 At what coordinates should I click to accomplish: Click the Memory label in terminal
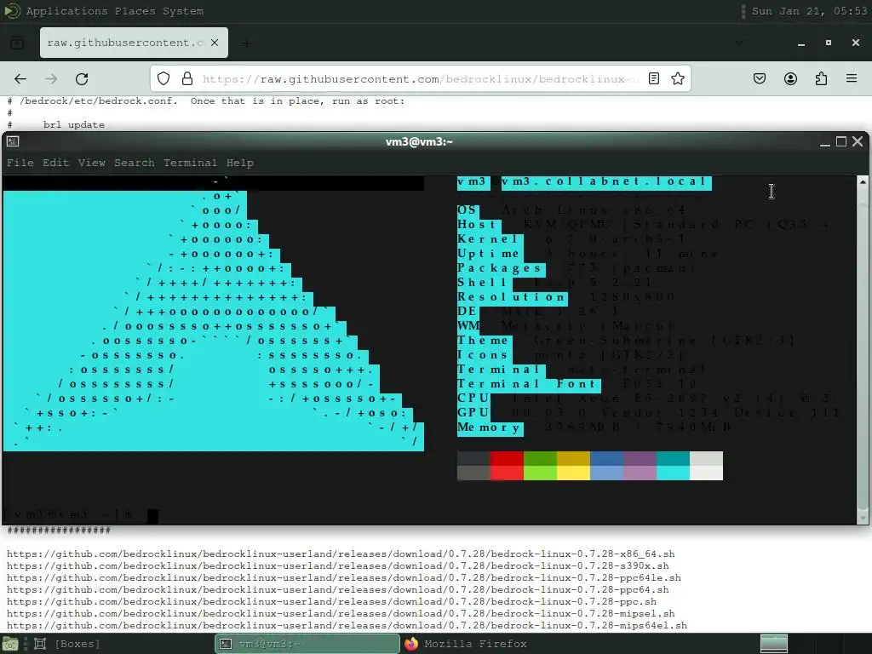coord(490,427)
